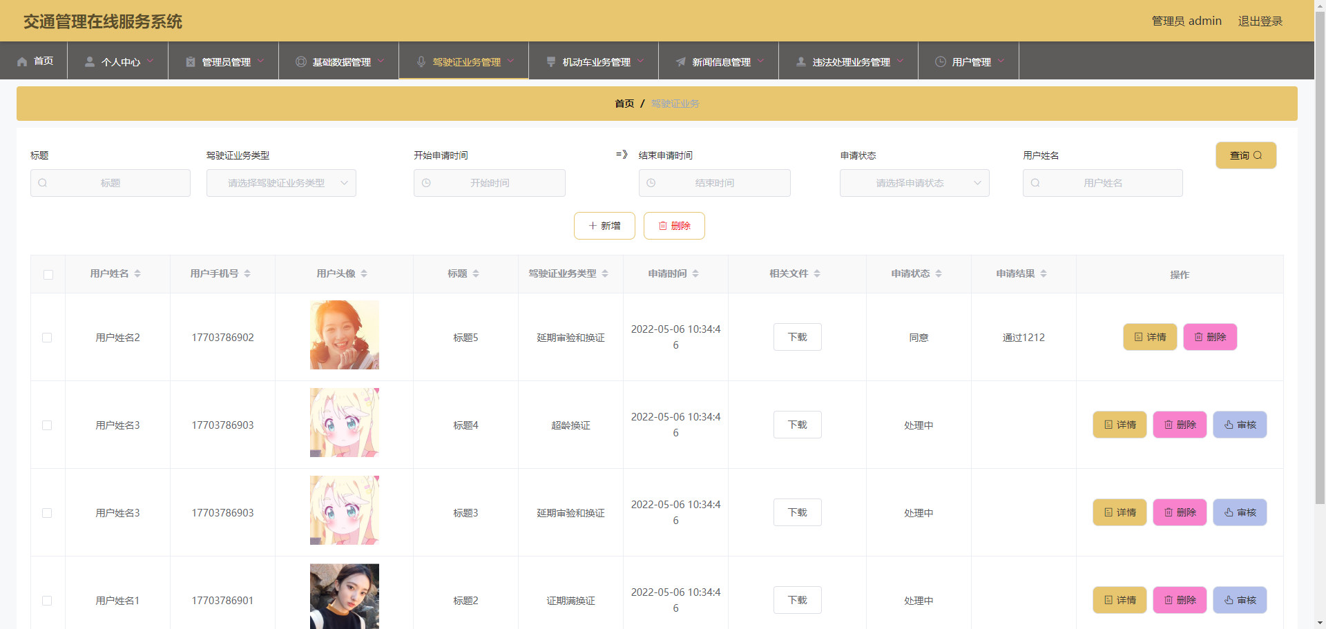Viewport: 1326px width, 629px height.
Task: Click the search icon in 用户姓名 filter field
Action: pos(1035,183)
